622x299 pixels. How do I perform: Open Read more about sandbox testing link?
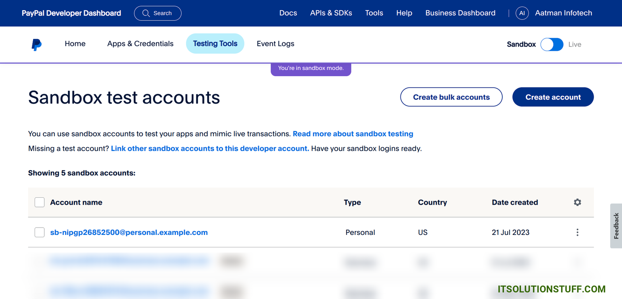tap(353, 134)
